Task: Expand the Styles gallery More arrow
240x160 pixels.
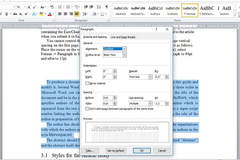Action: pyautogui.click(x=235, y=15)
